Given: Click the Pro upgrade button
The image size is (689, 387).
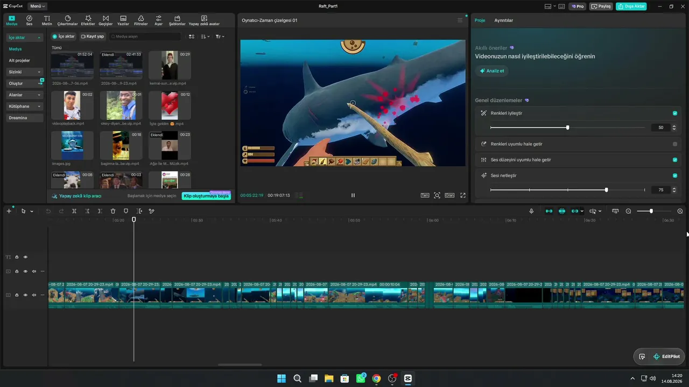Looking at the screenshot, I should click(x=578, y=6).
